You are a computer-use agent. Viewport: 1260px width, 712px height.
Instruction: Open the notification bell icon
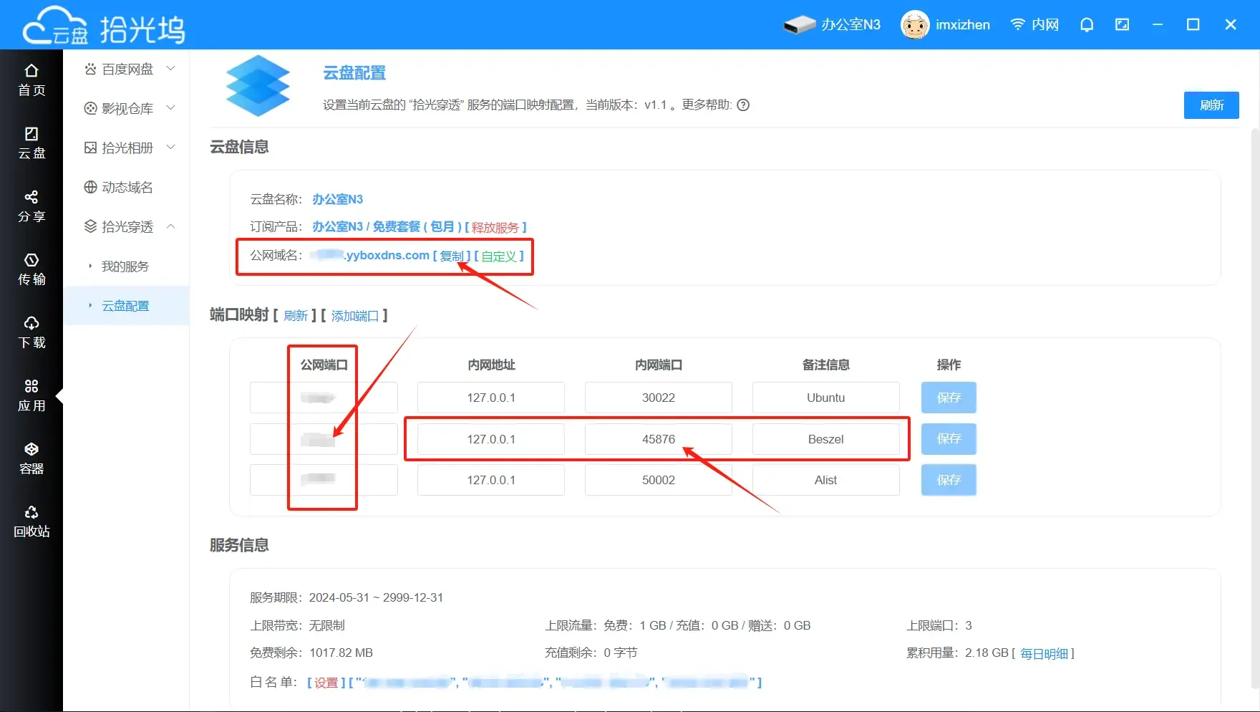click(1087, 25)
